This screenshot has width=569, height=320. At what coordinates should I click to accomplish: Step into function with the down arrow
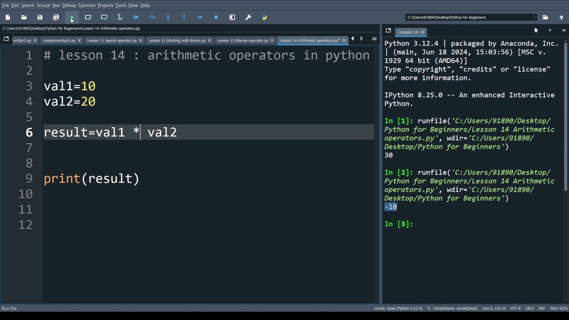click(x=168, y=17)
